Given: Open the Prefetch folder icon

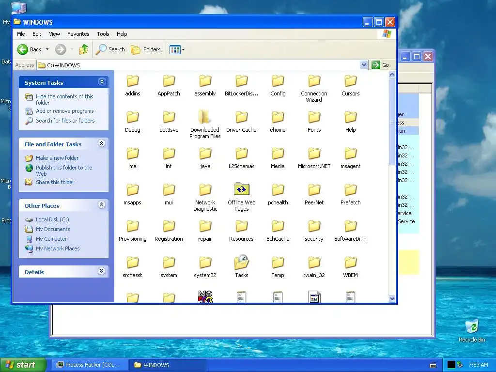Looking at the screenshot, I should (x=351, y=190).
